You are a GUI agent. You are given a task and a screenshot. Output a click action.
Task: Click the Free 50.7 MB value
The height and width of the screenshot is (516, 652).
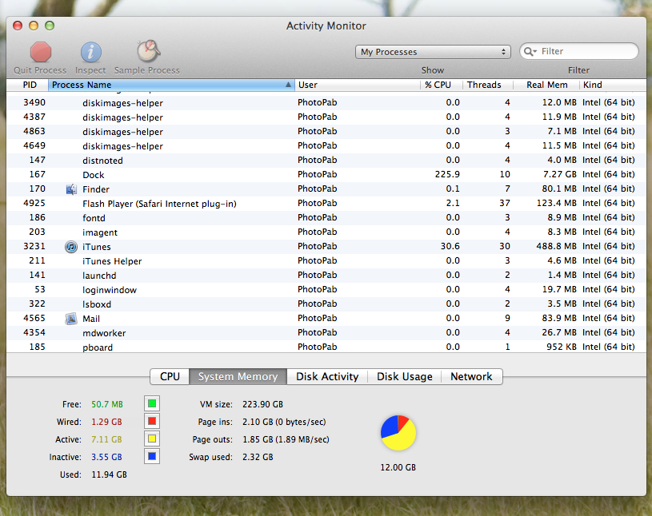[x=107, y=404]
